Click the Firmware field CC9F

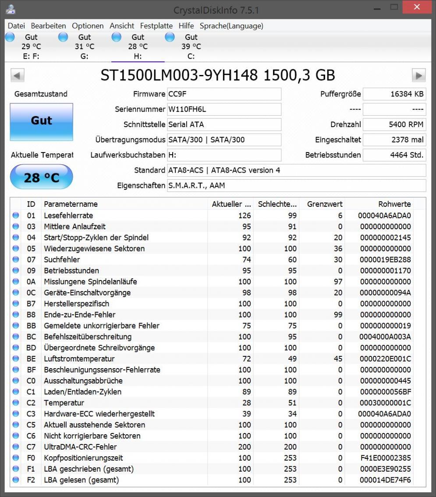[224, 94]
